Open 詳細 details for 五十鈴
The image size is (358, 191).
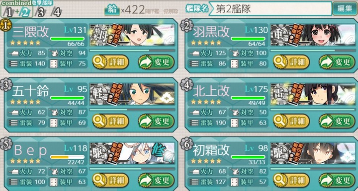110,121
